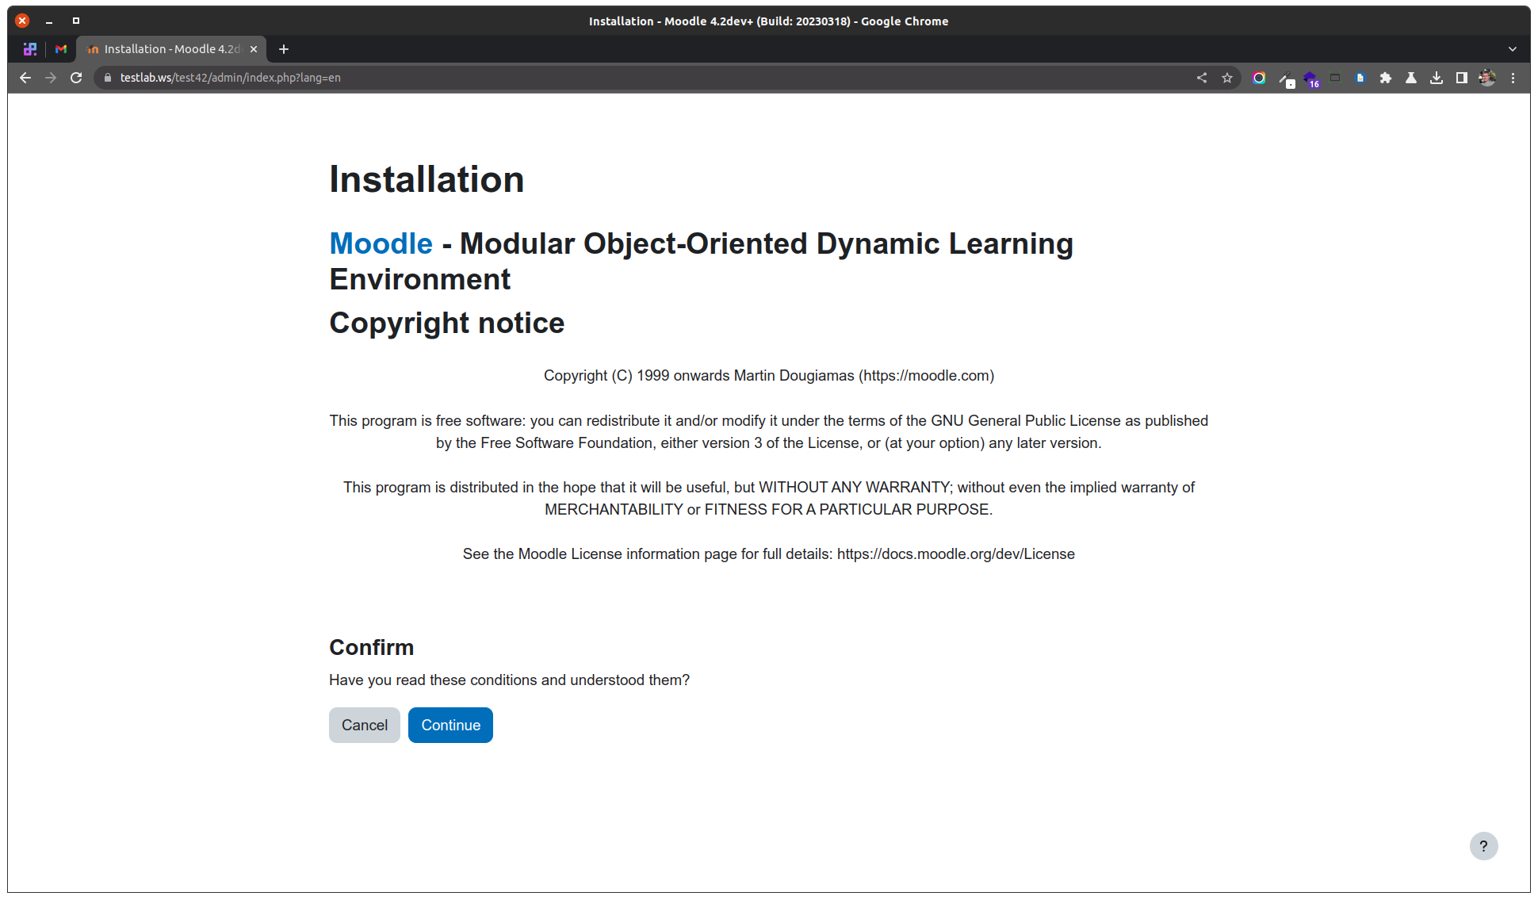The width and height of the screenshot is (1538, 900).
Task: Click the address bar URL
Action: pyautogui.click(x=231, y=78)
